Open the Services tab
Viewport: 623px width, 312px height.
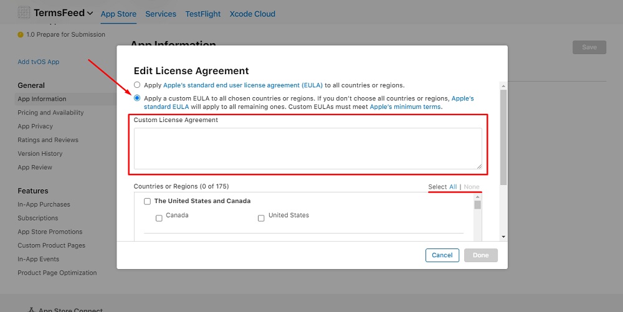coord(161,14)
